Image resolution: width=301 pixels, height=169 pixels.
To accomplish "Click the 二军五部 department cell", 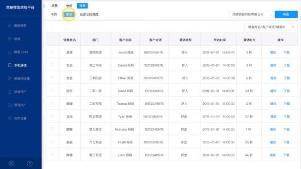I will point(95,104).
